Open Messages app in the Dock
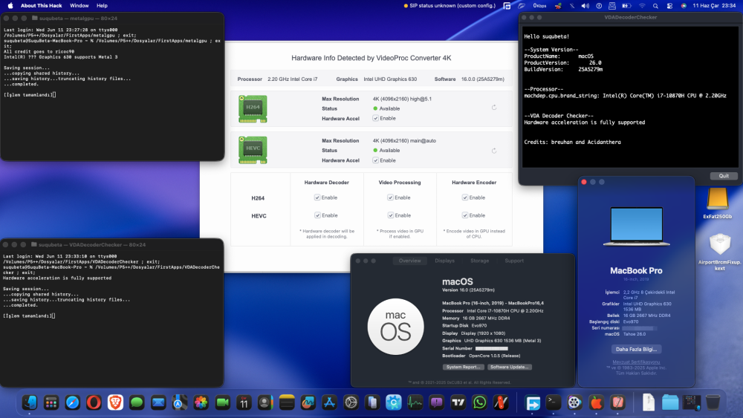The image size is (743, 418). pos(137,402)
